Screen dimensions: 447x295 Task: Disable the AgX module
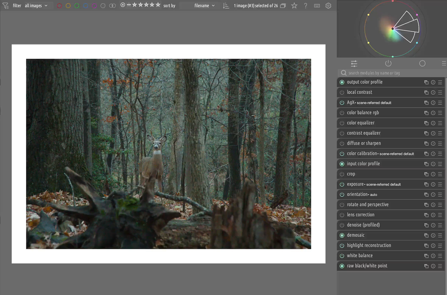tap(342, 103)
